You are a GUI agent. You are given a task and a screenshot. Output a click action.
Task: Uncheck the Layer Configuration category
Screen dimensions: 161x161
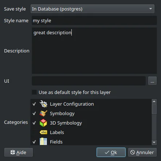pos(34,104)
